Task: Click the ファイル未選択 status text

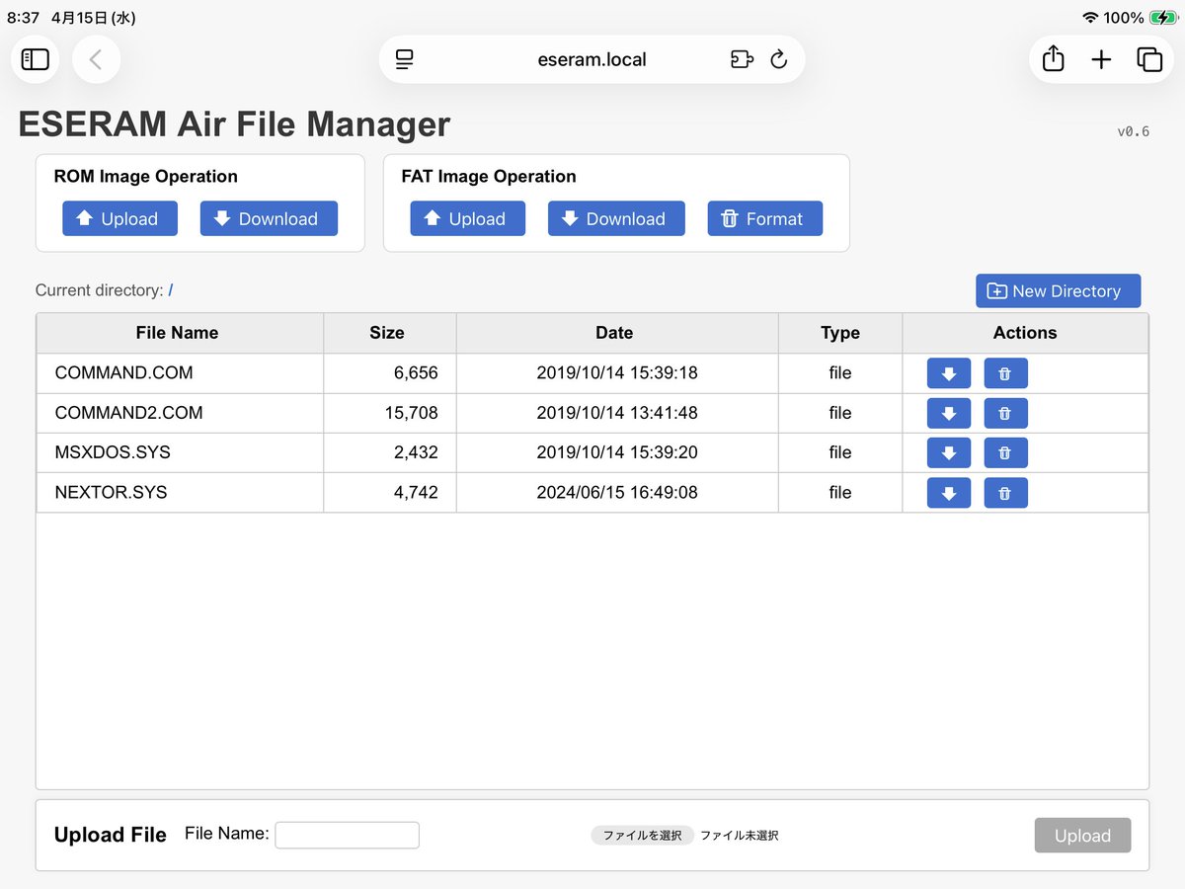Action: (x=740, y=836)
